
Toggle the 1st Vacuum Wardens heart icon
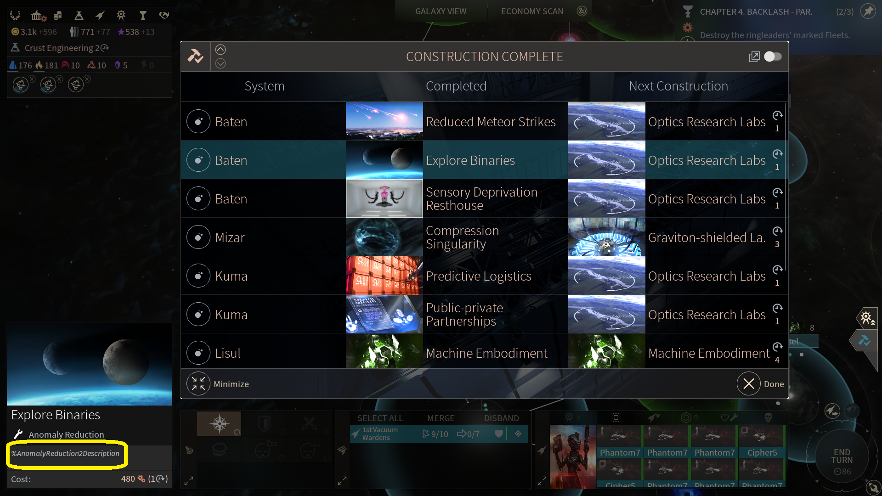tap(498, 434)
